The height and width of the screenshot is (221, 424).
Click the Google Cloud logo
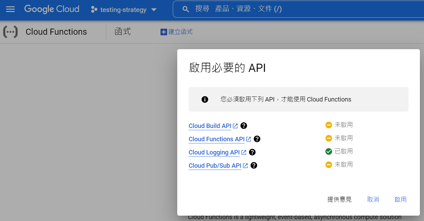51,9
